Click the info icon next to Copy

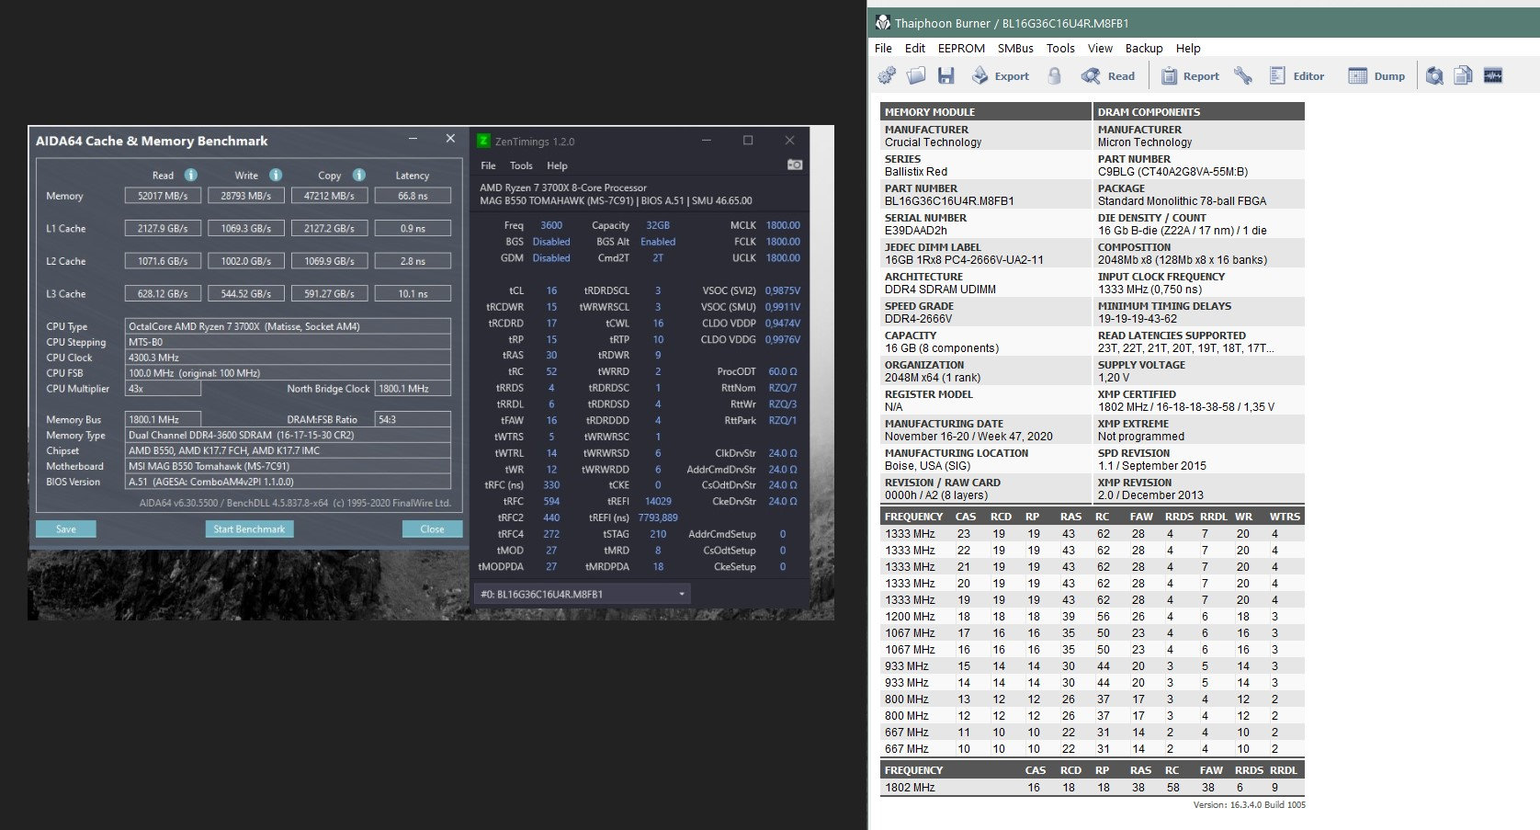(358, 176)
